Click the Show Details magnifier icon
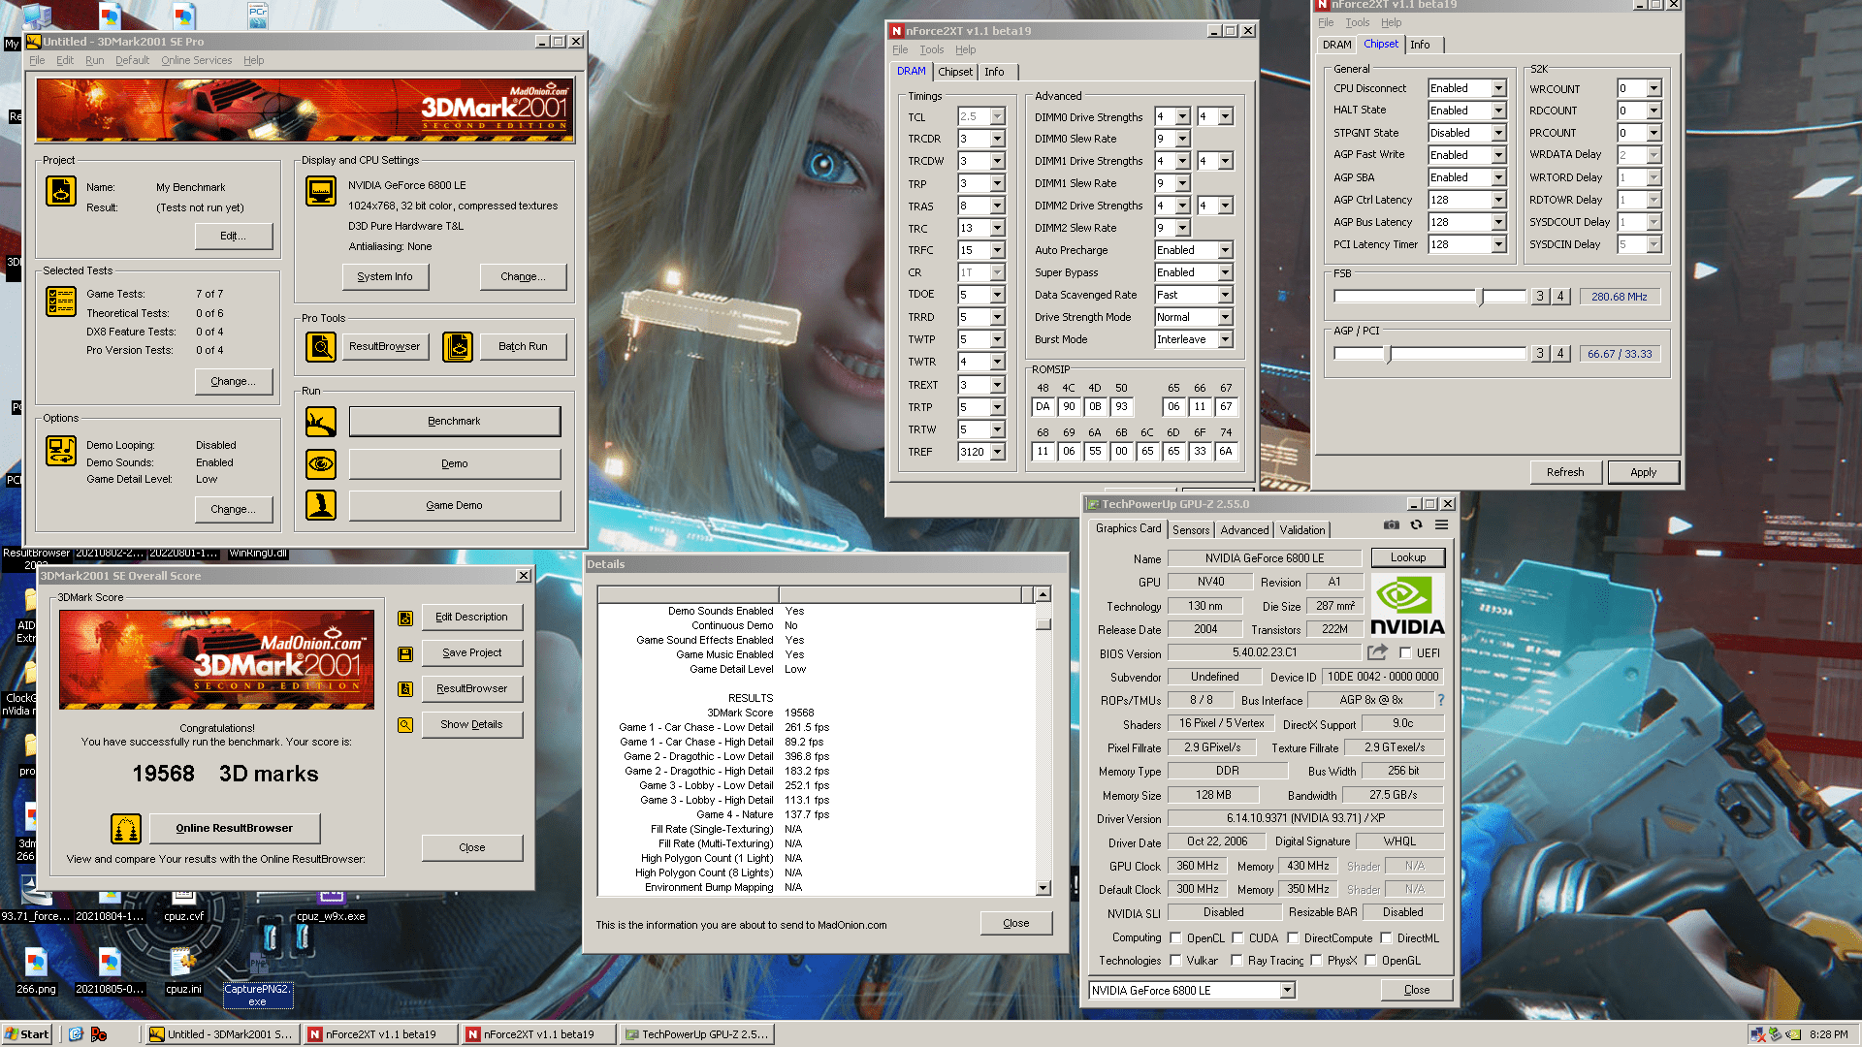This screenshot has width=1862, height=1047. (405, 725)
